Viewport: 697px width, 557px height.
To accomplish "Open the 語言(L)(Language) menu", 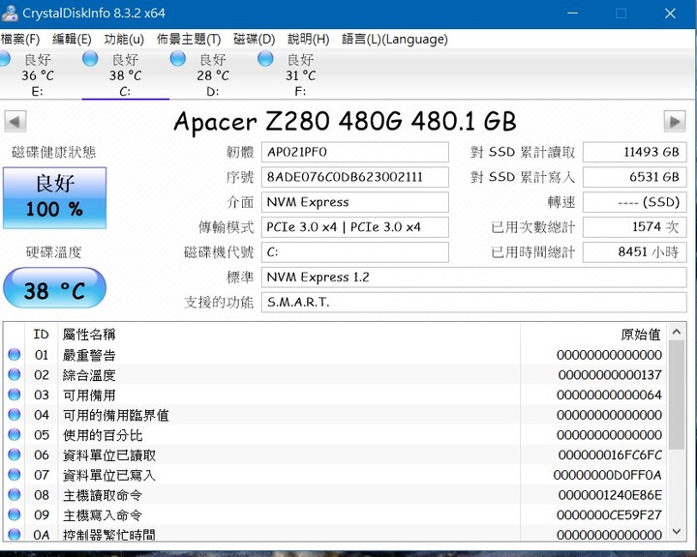I will (394, 40).
